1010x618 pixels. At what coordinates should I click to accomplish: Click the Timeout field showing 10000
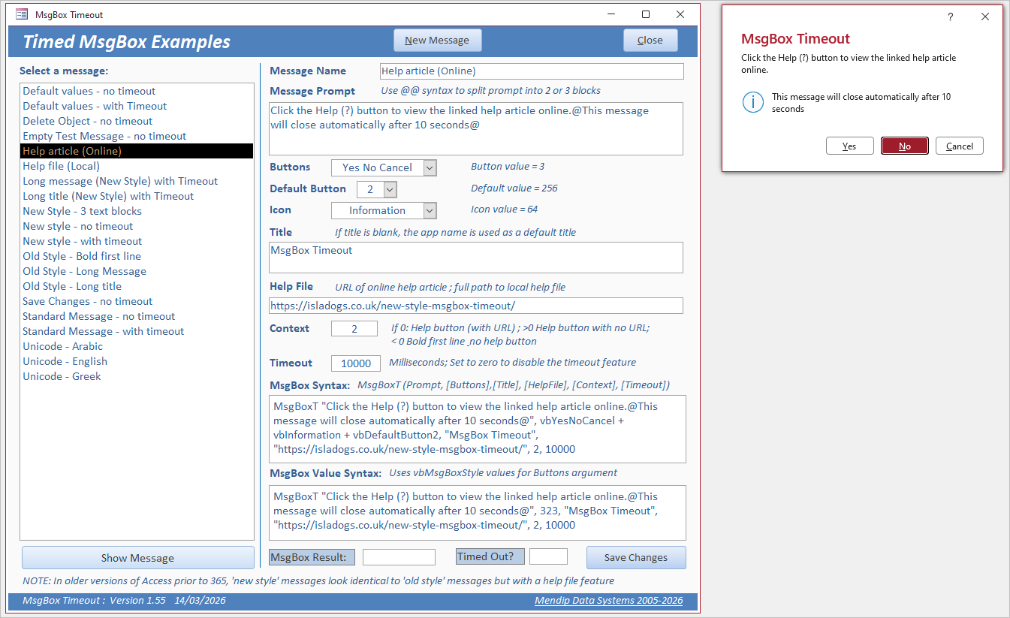pyautogui.click(x=354, y=363)
